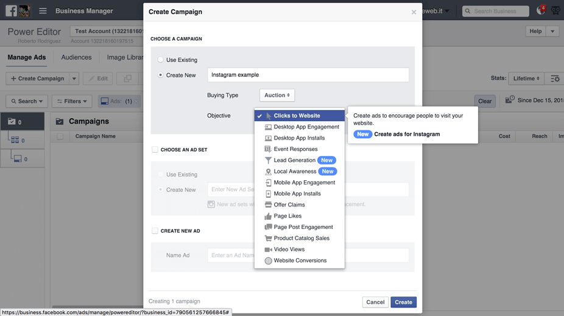Open the hamburger menu next to Business Manager
This screenshot has width=564, height=316.
click(43, 11)
